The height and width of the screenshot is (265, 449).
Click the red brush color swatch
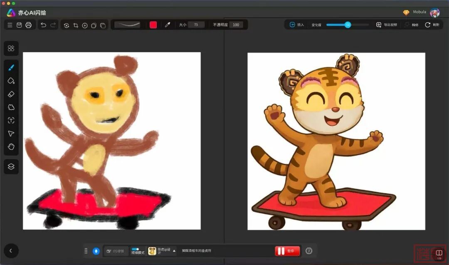click(x=153, y=25)
